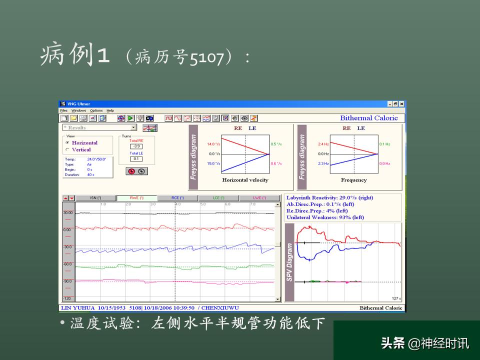The height and width of the screenshot is (360, 480).
Task: Switch to the RWE trace tab
Action: pos(137,198)
